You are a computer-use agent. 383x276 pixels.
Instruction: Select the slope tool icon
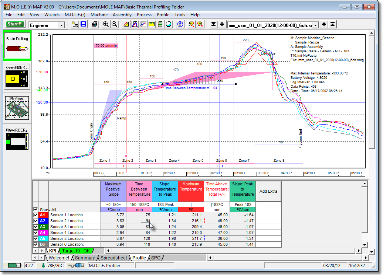point(126,24)
